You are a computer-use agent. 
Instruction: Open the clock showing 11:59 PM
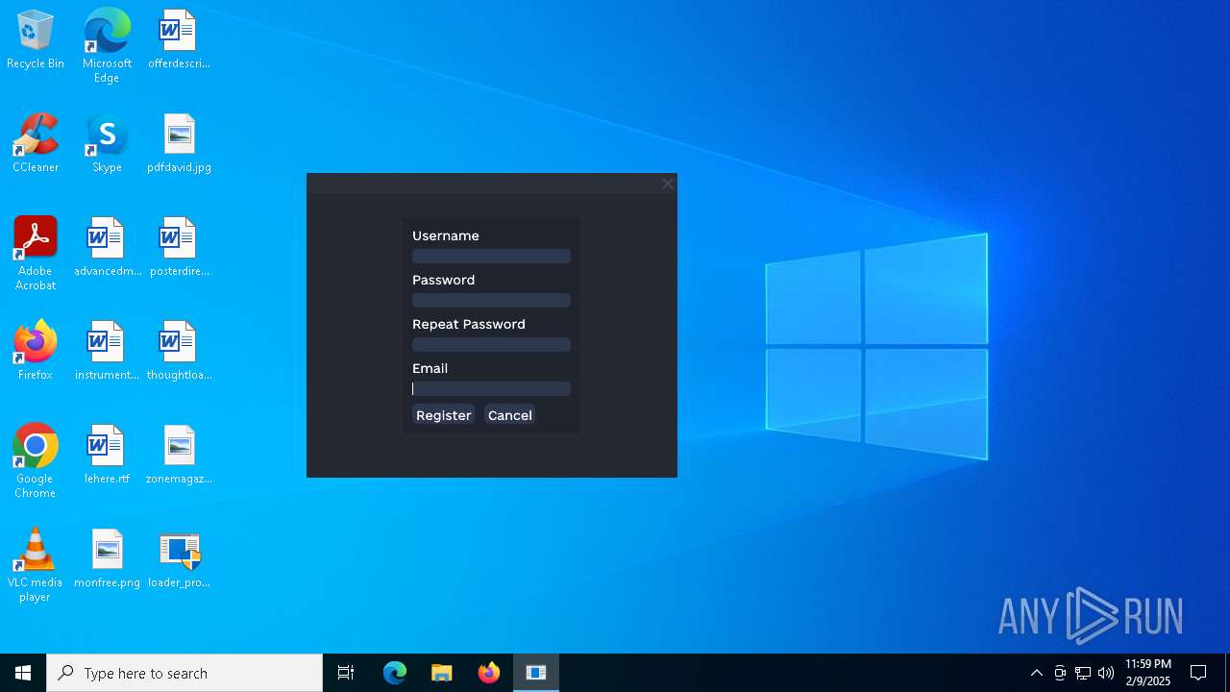(1148, 673)
